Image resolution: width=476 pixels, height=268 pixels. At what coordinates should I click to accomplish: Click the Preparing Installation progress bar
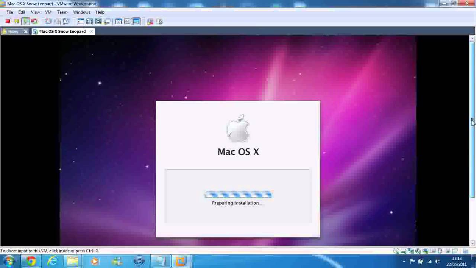click(238, 195)
